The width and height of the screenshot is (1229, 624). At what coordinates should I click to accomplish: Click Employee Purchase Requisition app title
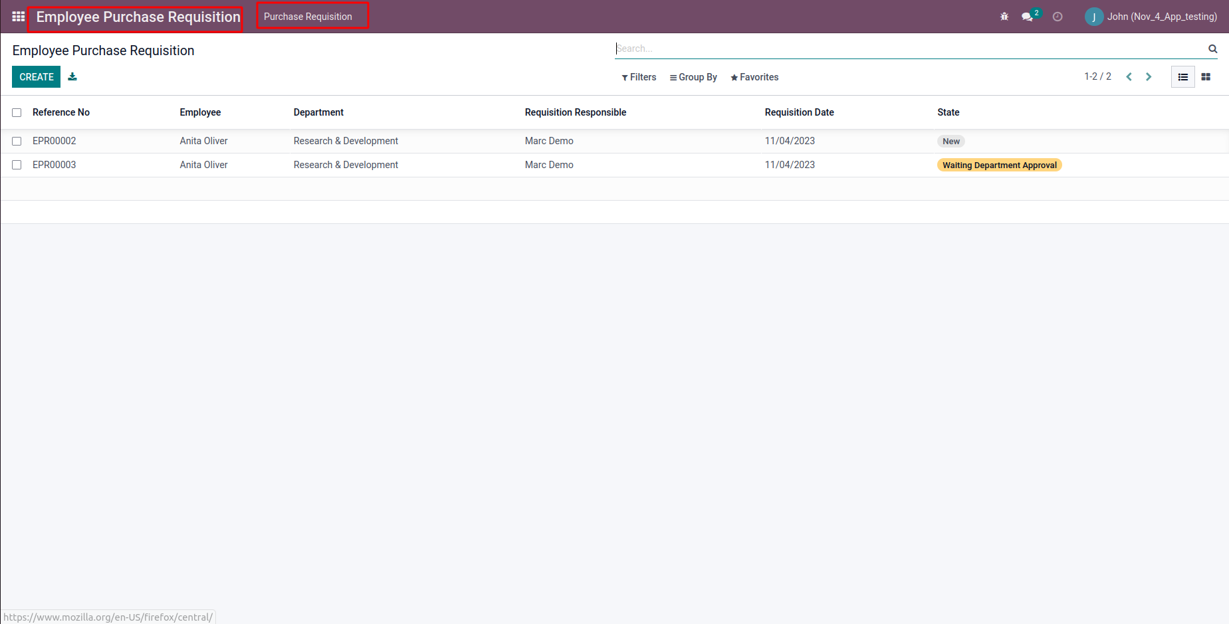(x=138, y=17)
